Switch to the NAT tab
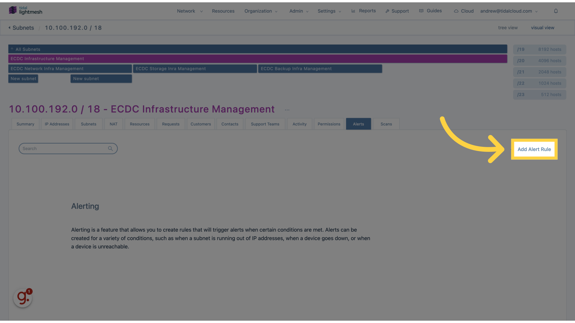 114,124
